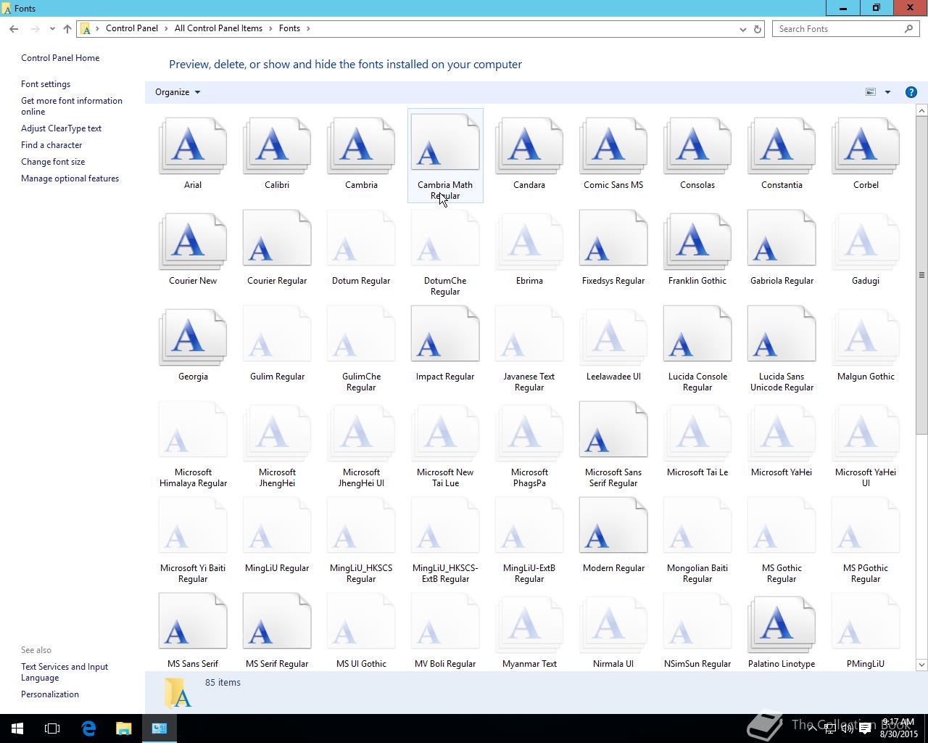The height and width of the screenshot is (743, 928).
Task: Go back with the back arrow
Action: click(x=14, y=29)
